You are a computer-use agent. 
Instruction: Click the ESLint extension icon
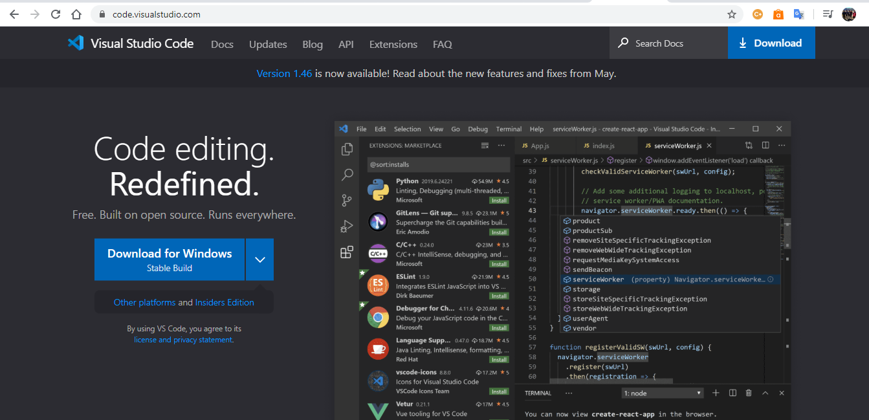click(378, 285)
